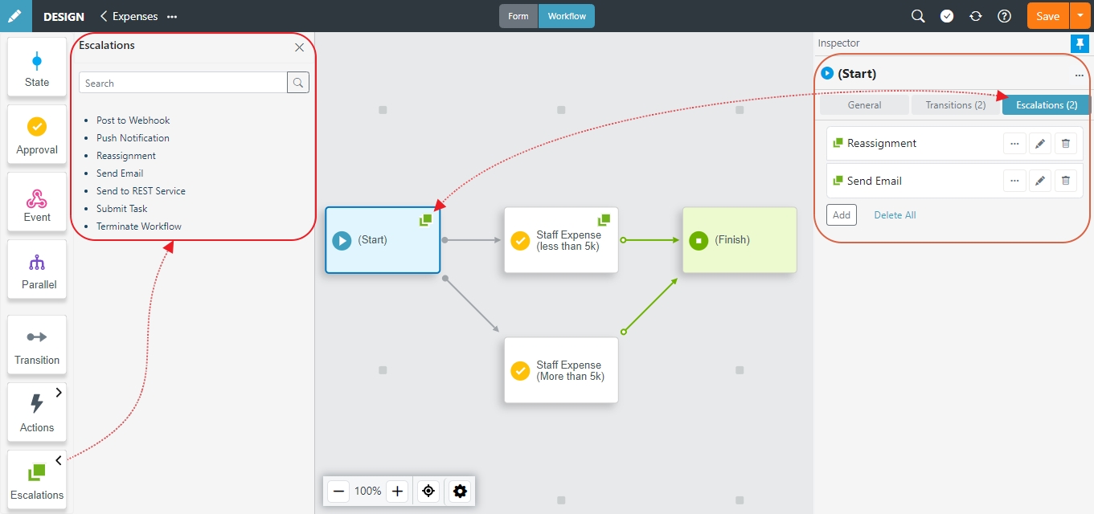This screenshot has width=1094, height=514.
Task: Choose Terminate Workflow escalation
Action: [139, 226]
